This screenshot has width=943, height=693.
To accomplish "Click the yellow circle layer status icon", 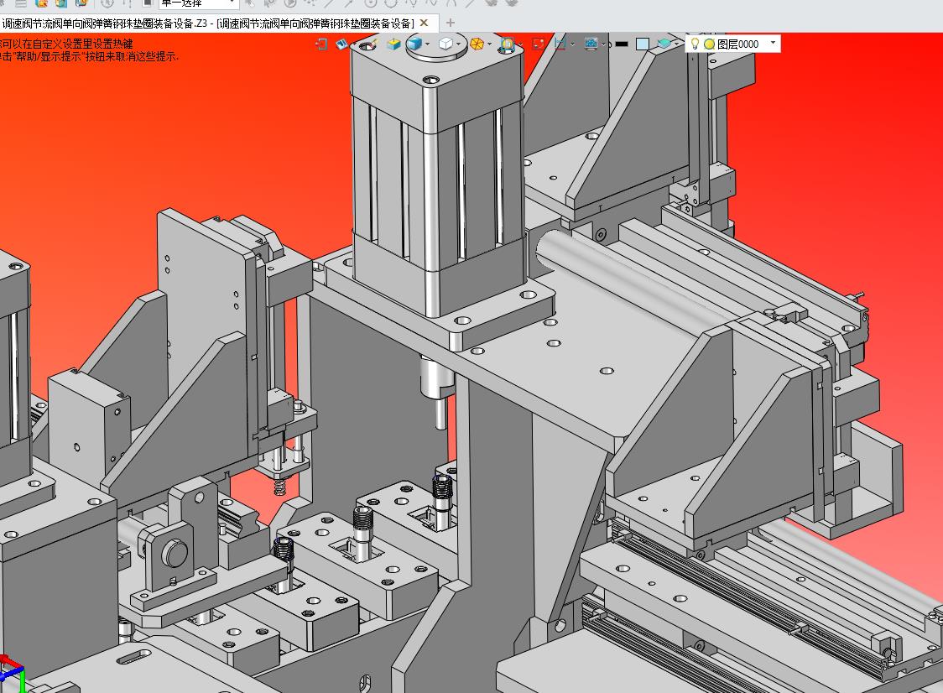I will tap(709, 44).
